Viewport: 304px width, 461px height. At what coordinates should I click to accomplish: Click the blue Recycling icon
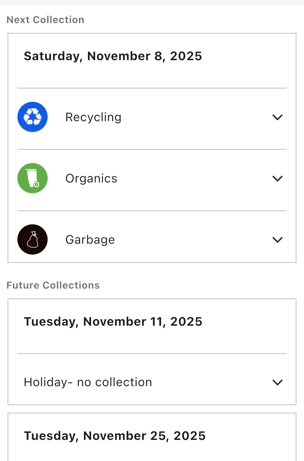[x=33, y=117]
